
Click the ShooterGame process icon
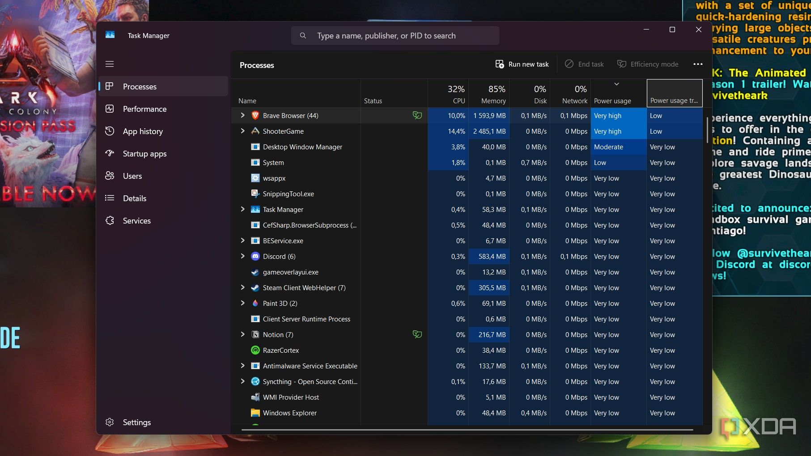[255, 131]
